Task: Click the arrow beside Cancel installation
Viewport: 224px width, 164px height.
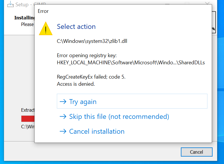Action: click(x=63, y=131)
